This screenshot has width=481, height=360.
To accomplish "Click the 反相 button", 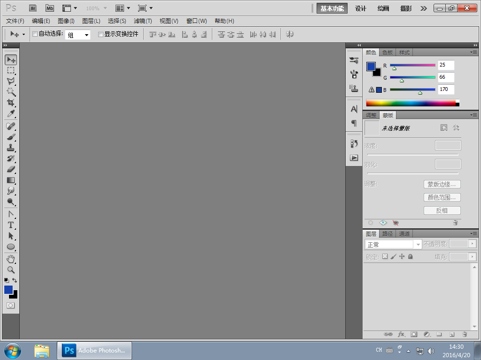I will (x=442, y=210).
